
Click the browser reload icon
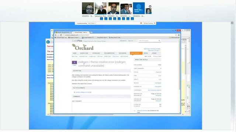pos(61,35)
